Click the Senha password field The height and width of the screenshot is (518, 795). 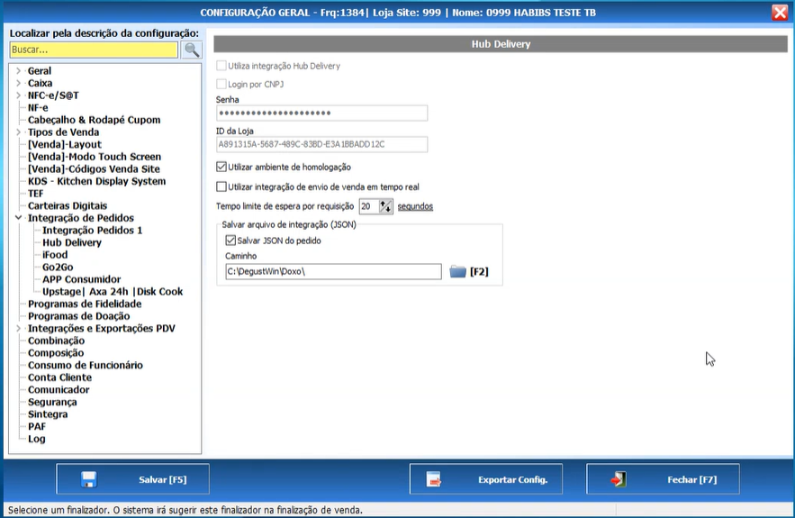tap(322, 113)
